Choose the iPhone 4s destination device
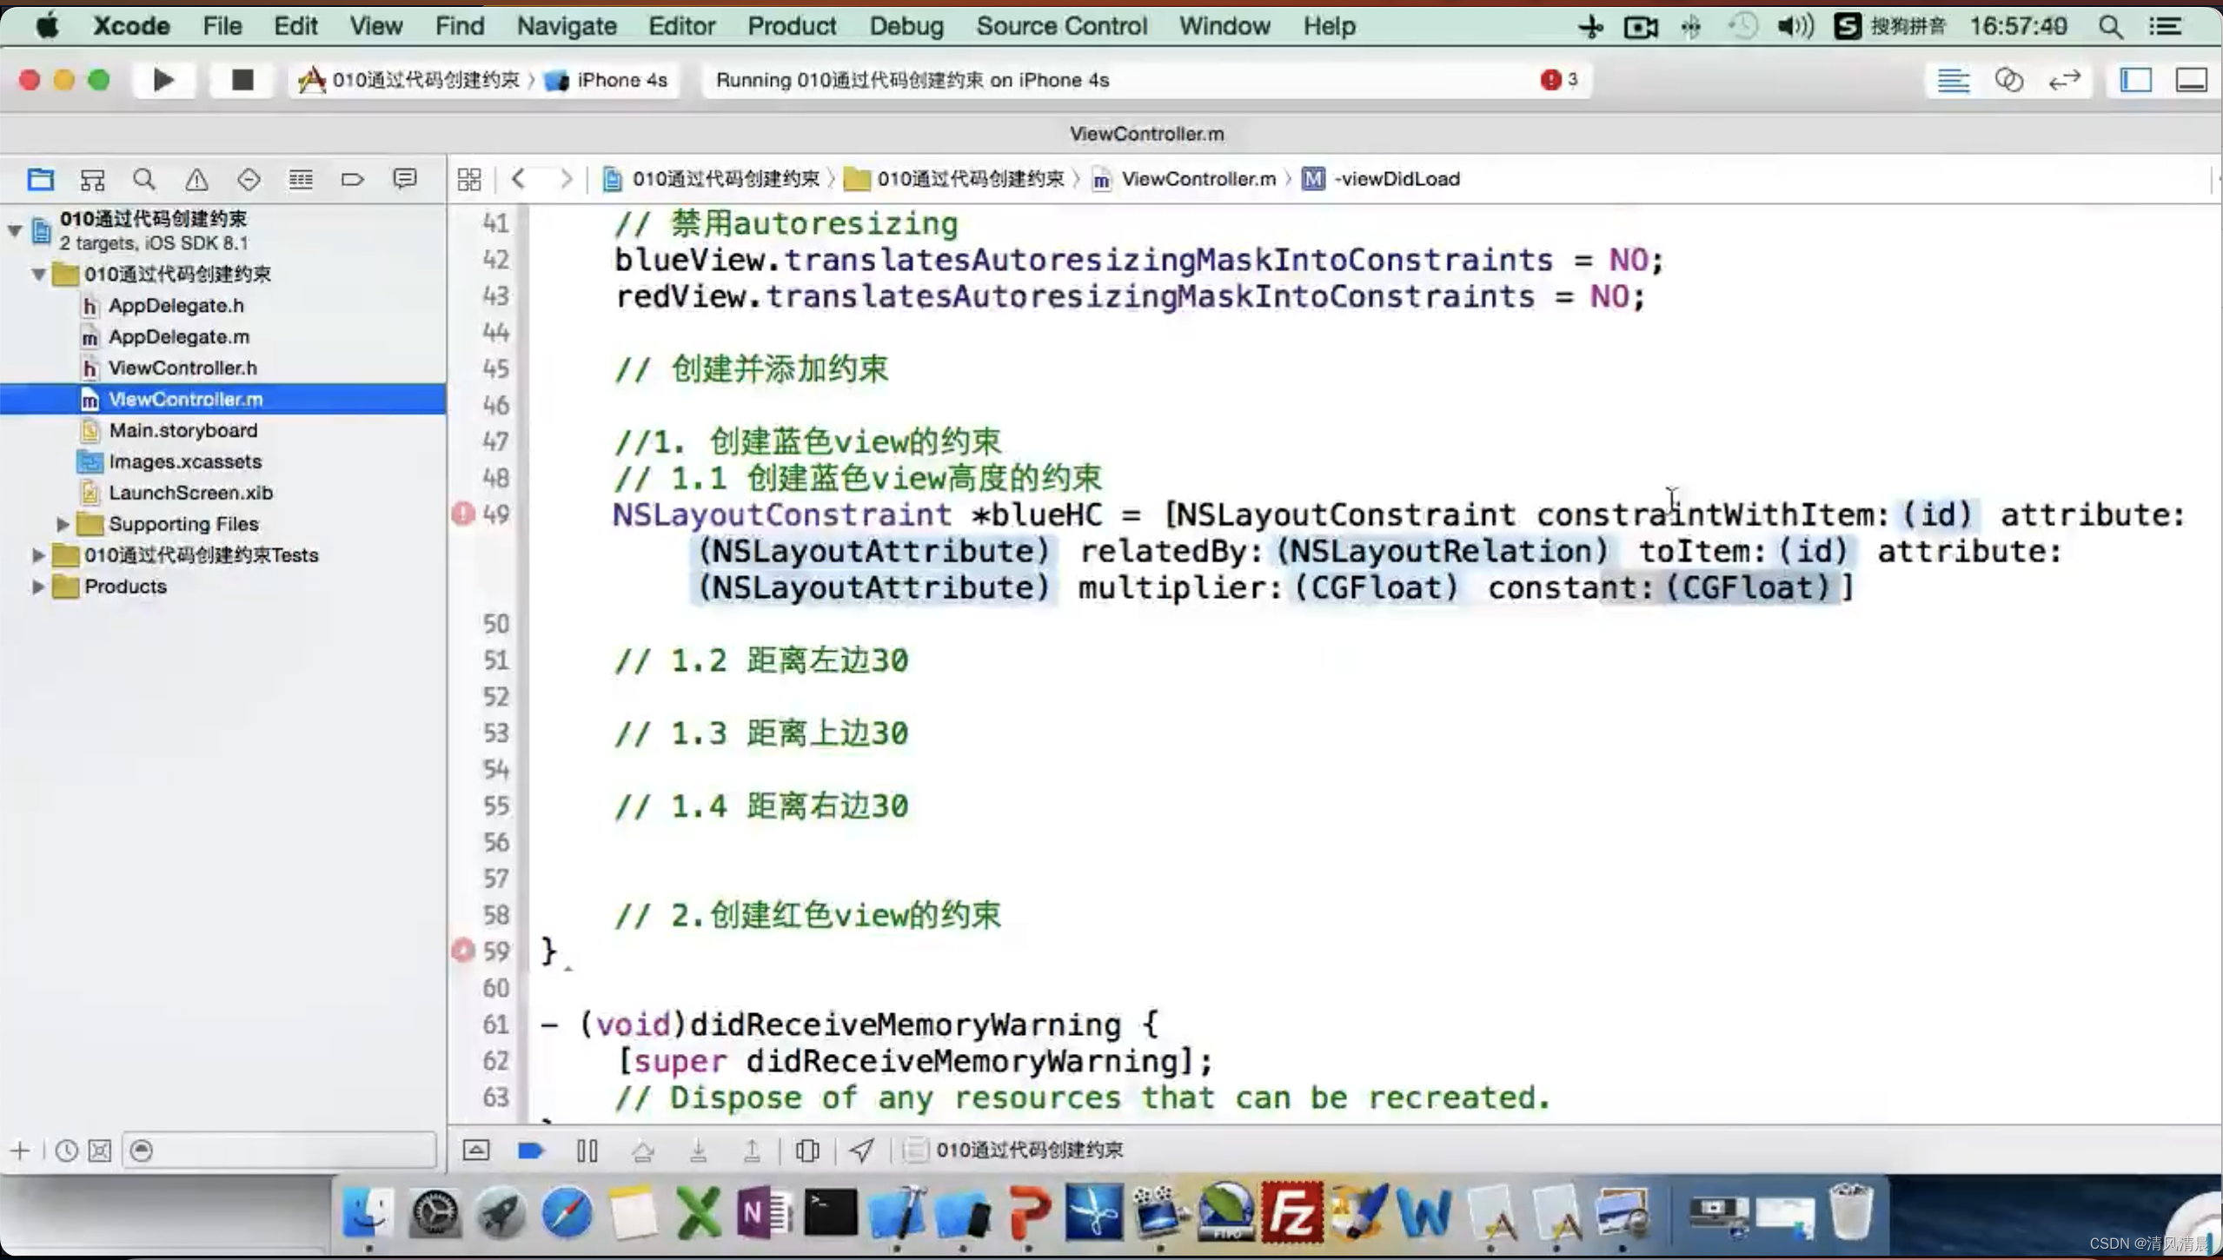 pos(607,80)
